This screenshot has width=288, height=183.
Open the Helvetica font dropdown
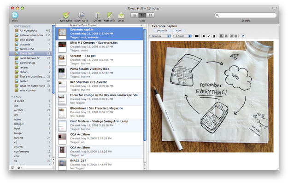tap(160, 36)
